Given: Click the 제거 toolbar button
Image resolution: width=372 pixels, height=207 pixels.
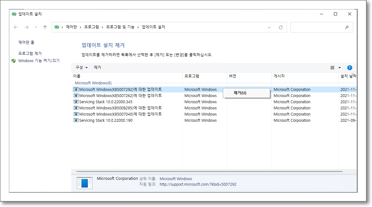Looking at the screenshot, I should pyautogui.click(x=97, y=67).
